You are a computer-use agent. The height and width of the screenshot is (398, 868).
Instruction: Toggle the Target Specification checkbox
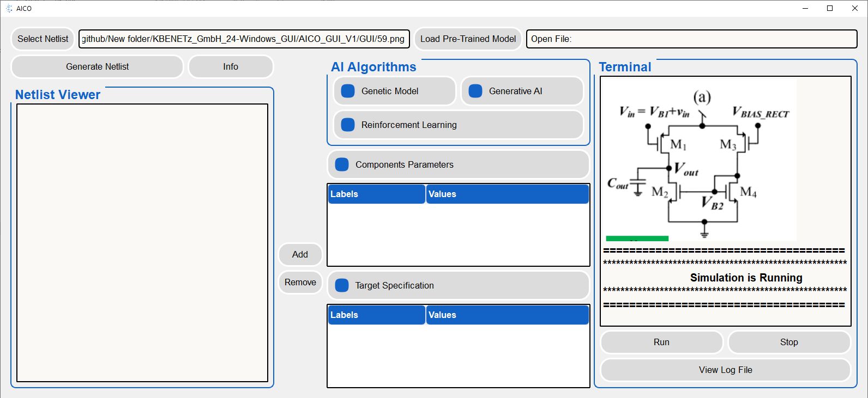[342, 285]
